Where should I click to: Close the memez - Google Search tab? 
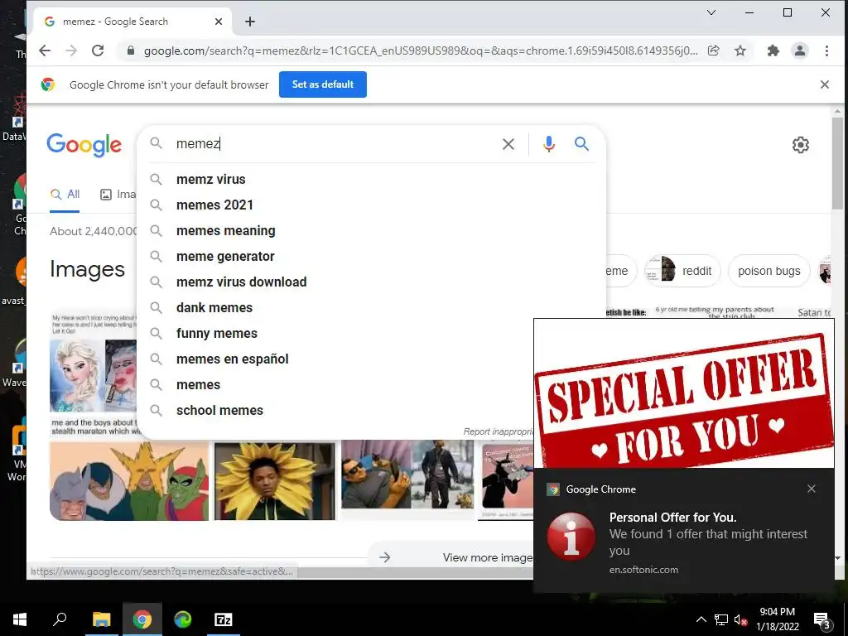[219, 22]
